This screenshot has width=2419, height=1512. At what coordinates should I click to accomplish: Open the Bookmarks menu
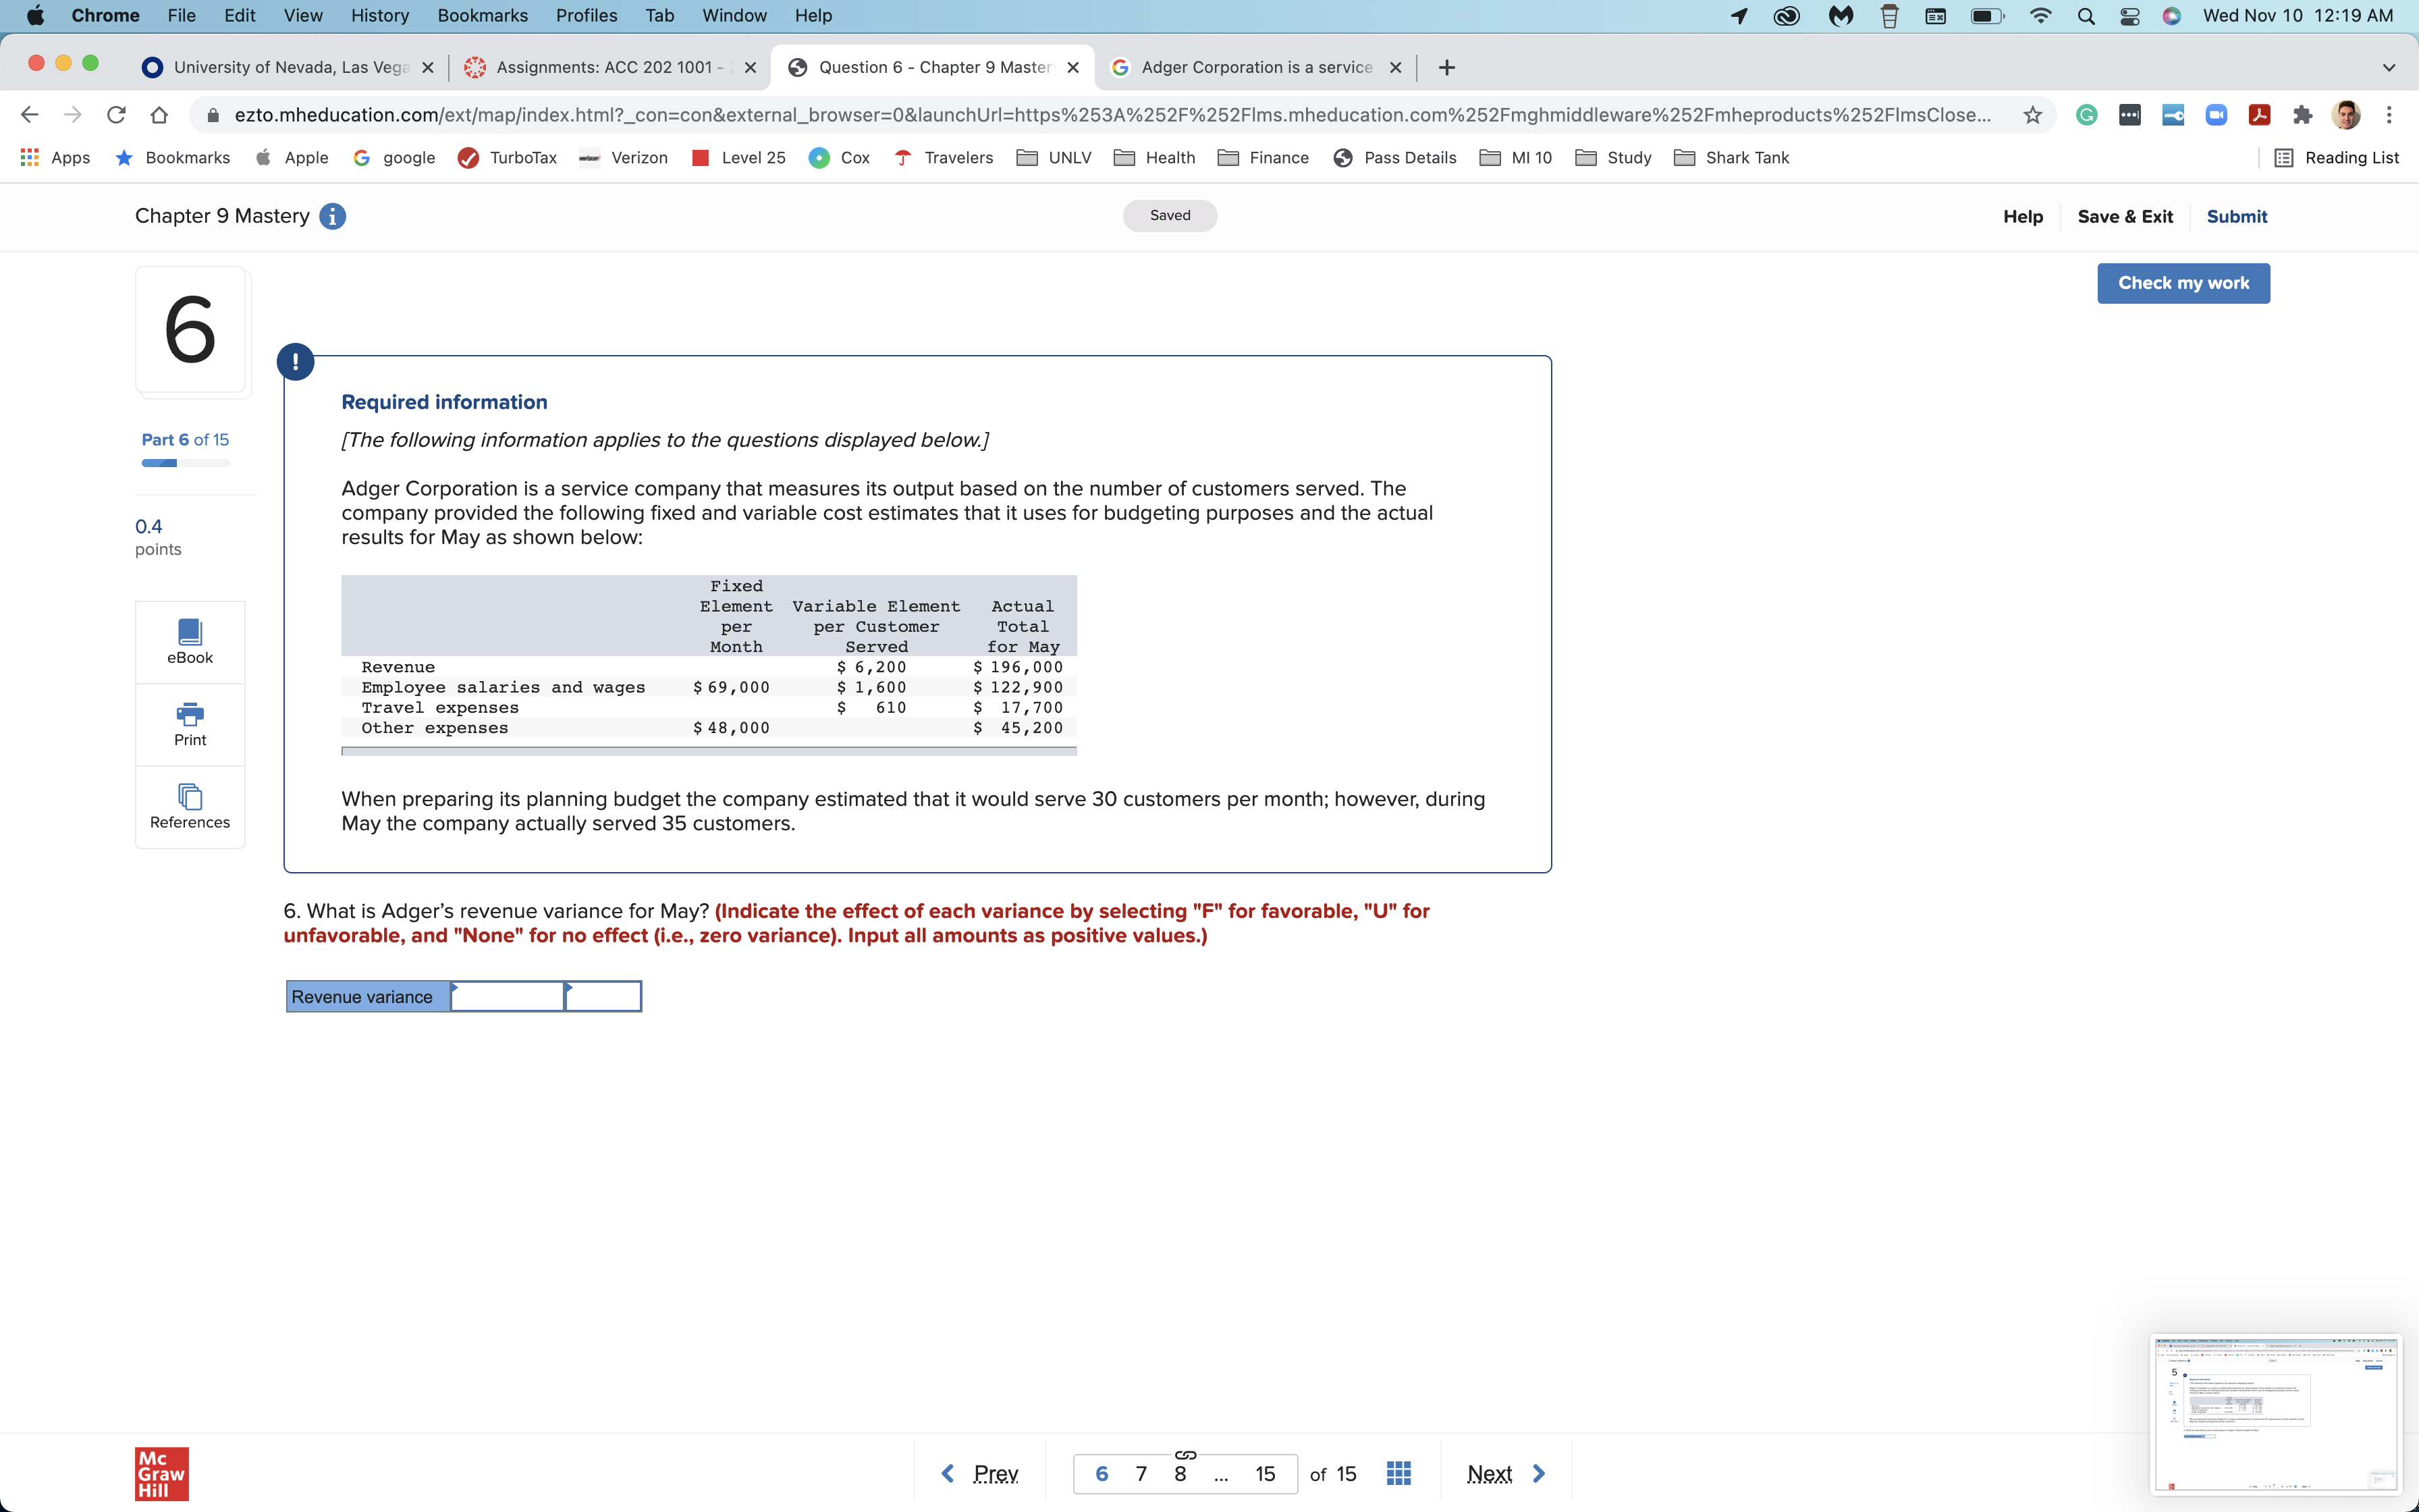pos(483,15)
